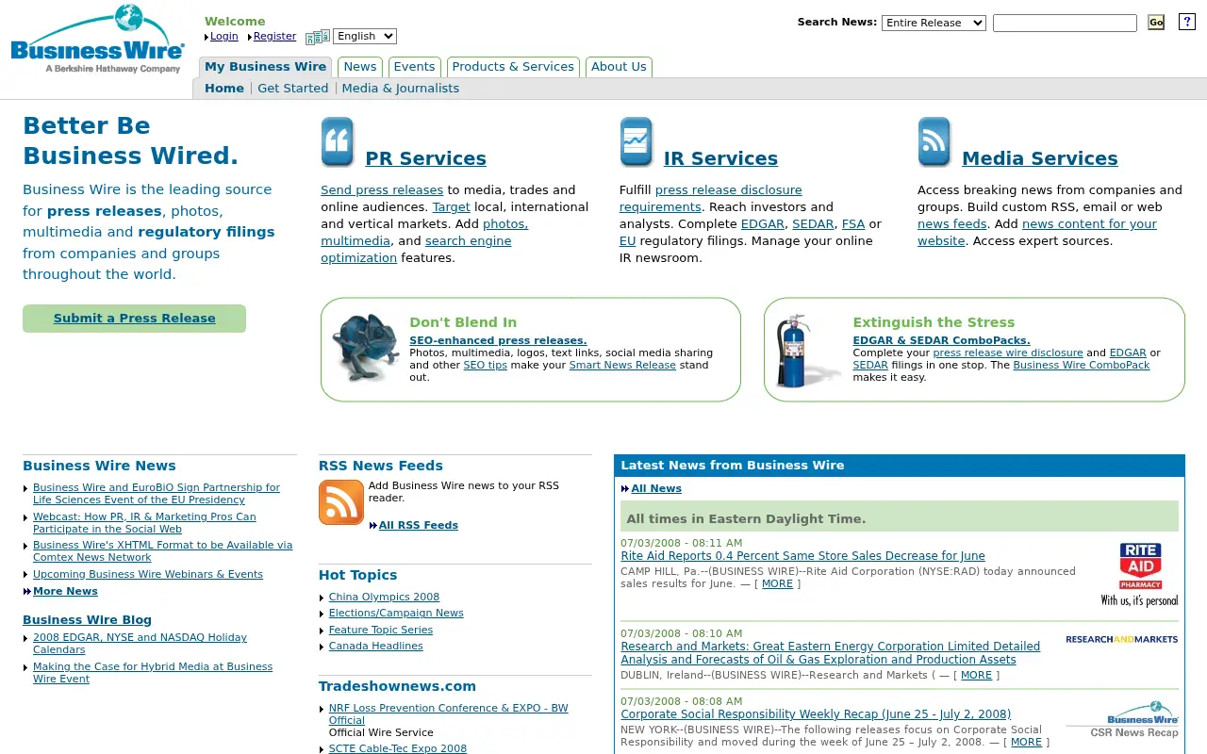
Task: Click the Business Wire globe logo
Action: [98, 40]
